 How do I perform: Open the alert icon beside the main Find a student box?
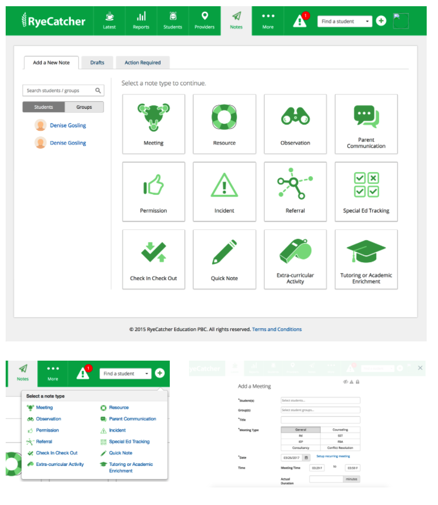tap(300, 20)
